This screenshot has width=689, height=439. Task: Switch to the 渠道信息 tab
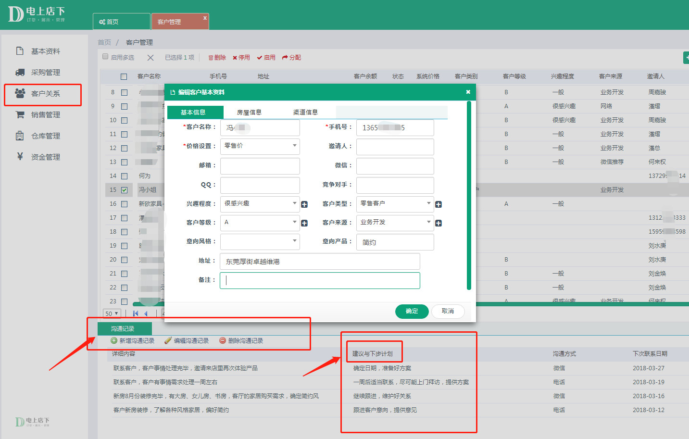(x=305, y=113)
